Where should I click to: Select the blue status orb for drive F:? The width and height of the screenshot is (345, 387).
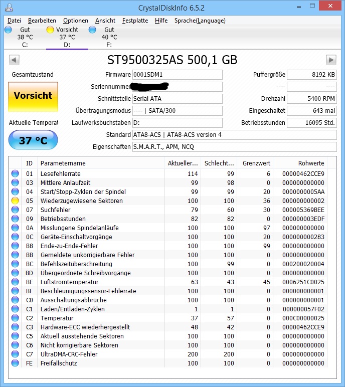tap(92, 30)
